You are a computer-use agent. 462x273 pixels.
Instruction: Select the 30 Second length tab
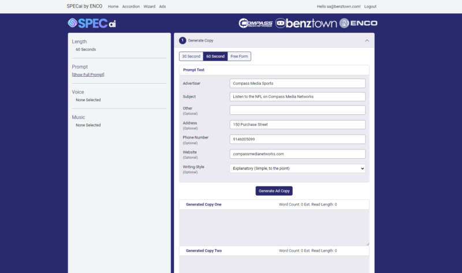coord(191,56)
